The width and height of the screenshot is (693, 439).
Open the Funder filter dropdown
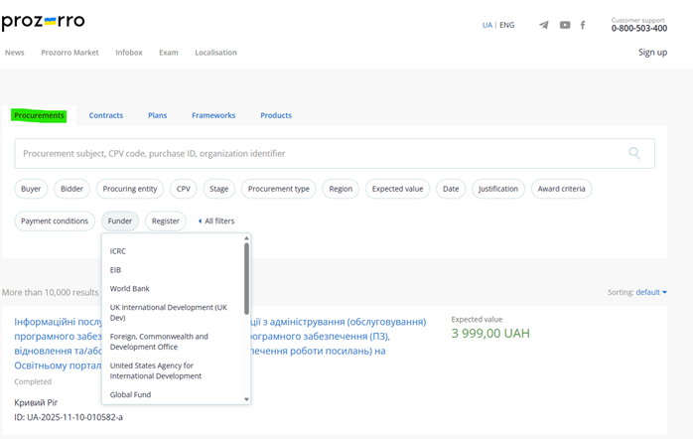click(x=120, y=220)
